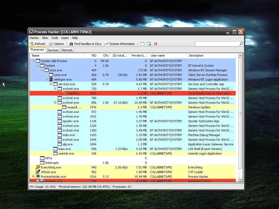Viewport: 279px width, 209px height.
Task: Collapse the System Idle Process tree node
Action: tap(33, 61)
